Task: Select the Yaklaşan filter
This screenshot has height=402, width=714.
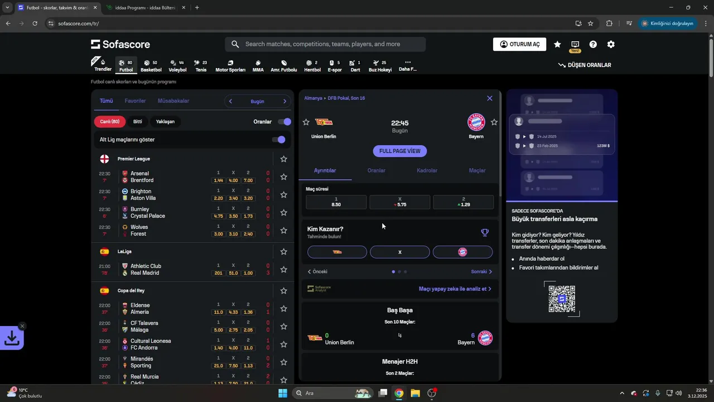Action: point(165,122)
